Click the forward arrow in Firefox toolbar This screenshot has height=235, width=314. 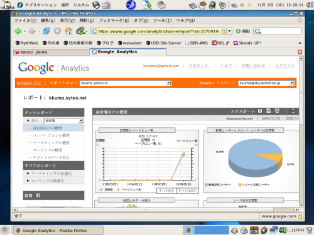32,31
